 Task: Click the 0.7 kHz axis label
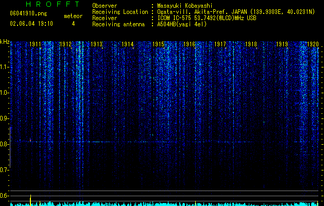[4, 170]
